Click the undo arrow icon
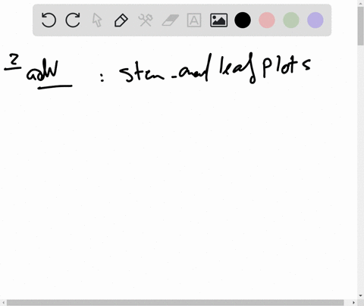The height and width of the screenshot is (306, 364). [49, 20]
